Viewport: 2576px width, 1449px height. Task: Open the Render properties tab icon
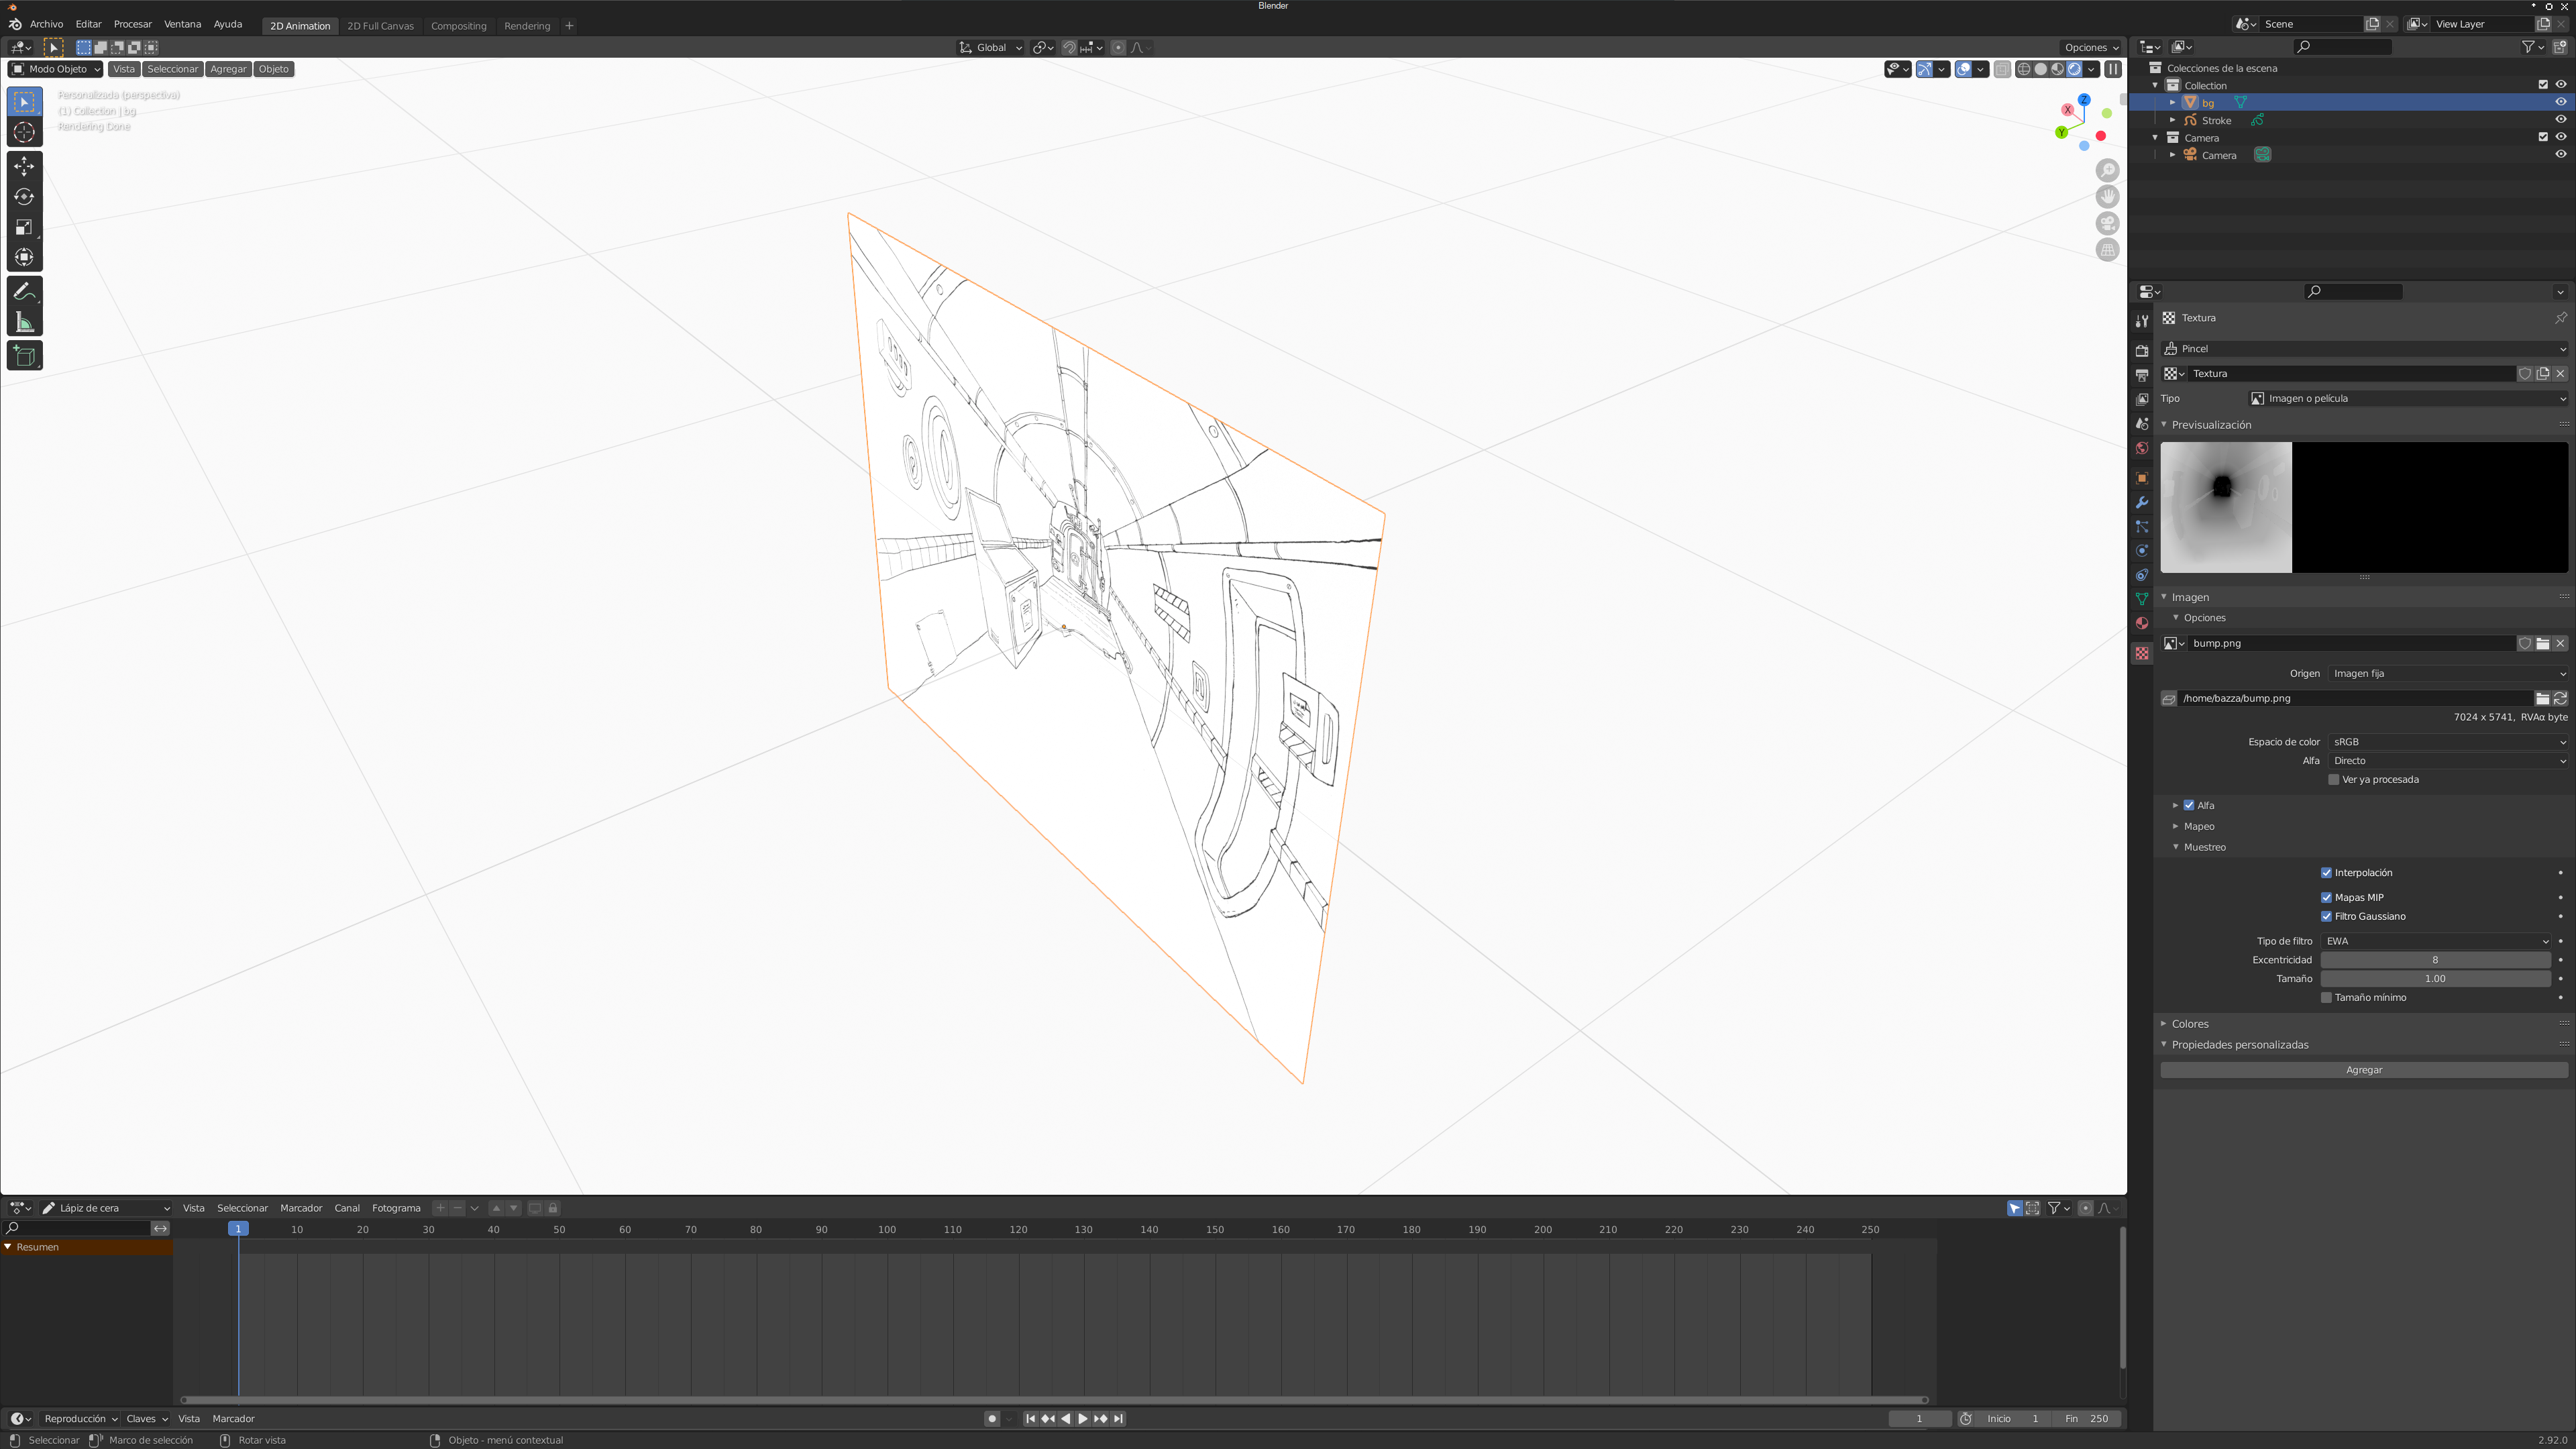(2141, 351)
